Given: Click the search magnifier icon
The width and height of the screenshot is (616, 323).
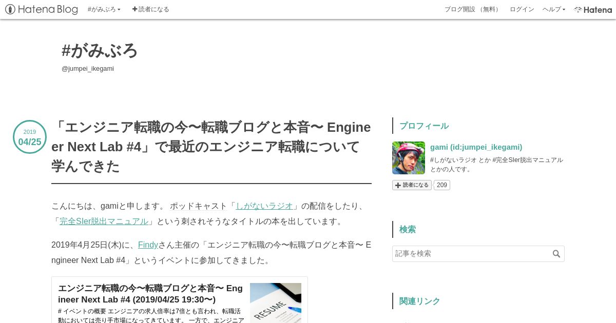Looking at the screenshot, I should point(556,254).
